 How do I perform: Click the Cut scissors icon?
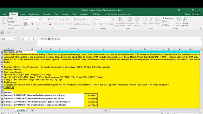9,18
